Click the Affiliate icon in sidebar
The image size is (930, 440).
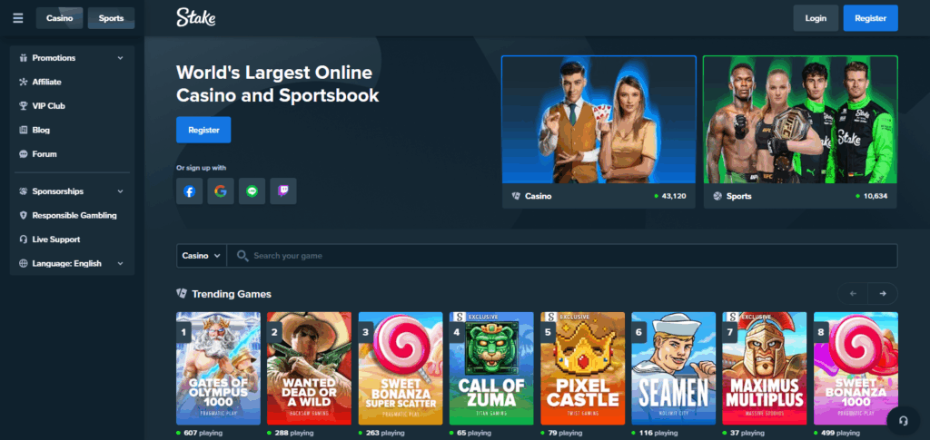click(24, 82)
